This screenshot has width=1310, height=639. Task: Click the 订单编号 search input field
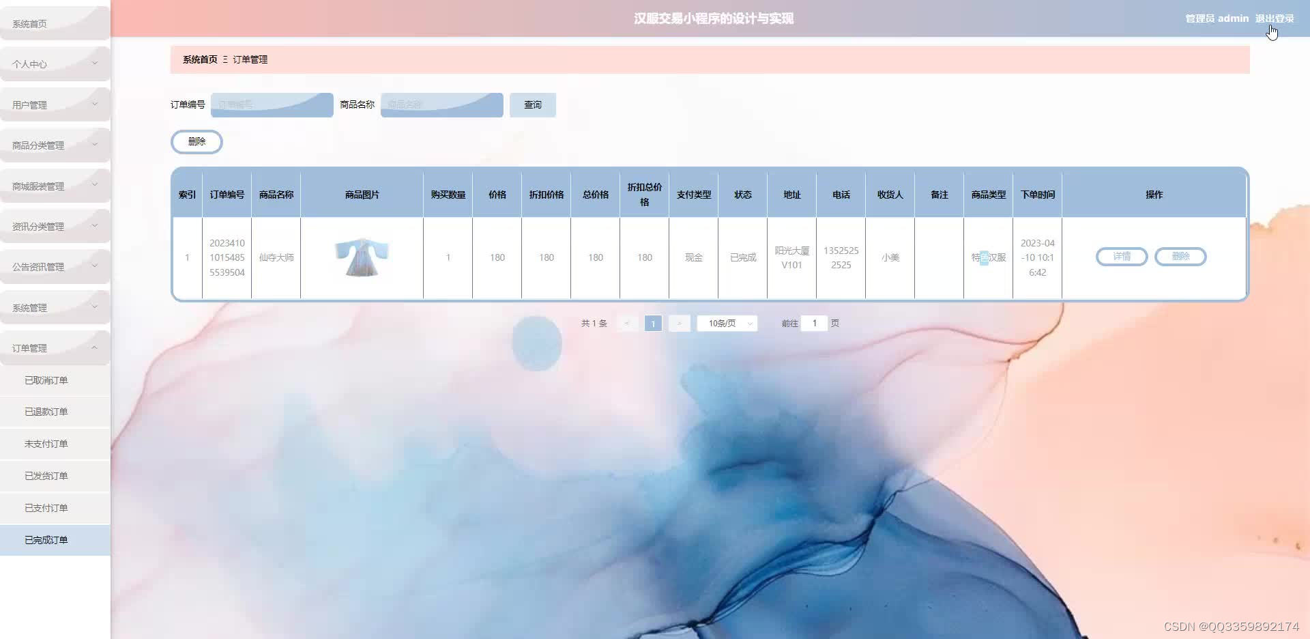(272, 105)
